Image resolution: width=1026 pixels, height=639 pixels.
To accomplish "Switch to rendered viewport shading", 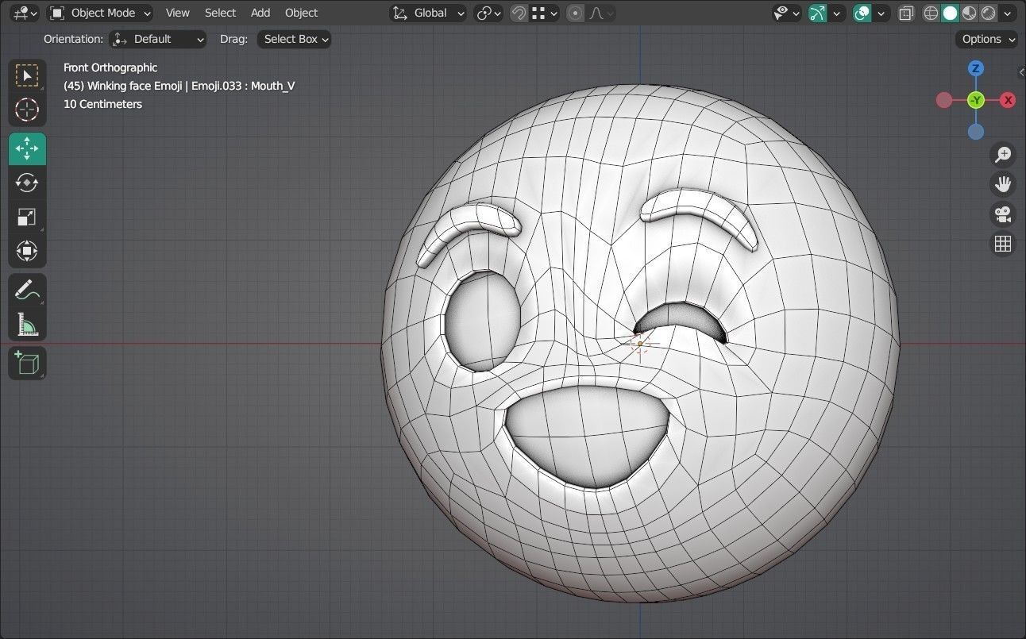I will [x=988, y=13].
